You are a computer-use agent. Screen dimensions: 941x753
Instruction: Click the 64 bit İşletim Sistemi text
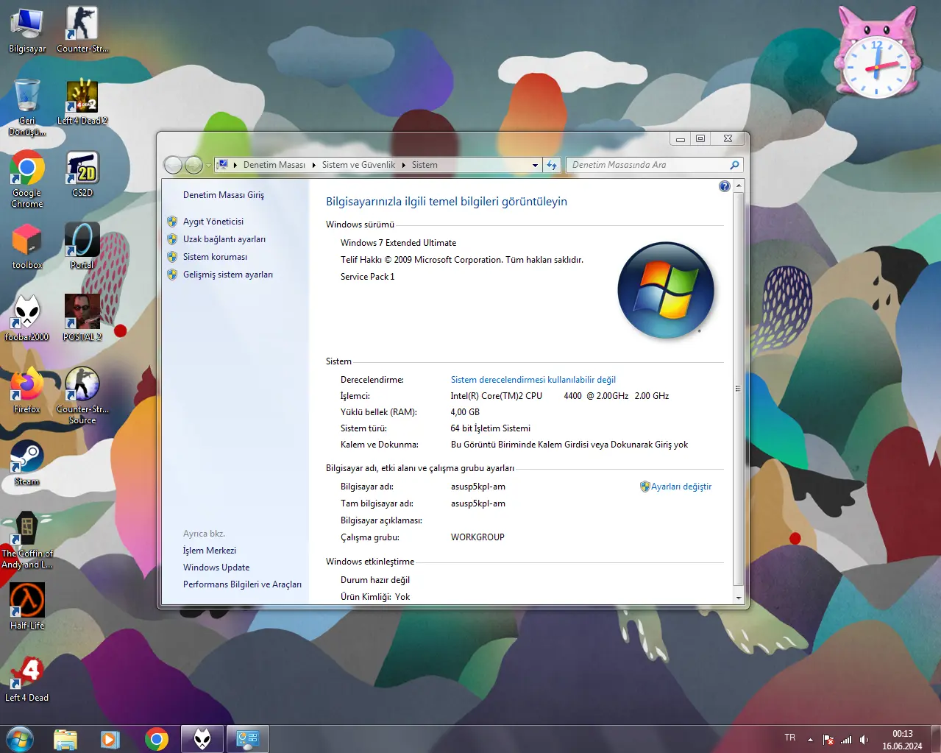tap(491, 428)
